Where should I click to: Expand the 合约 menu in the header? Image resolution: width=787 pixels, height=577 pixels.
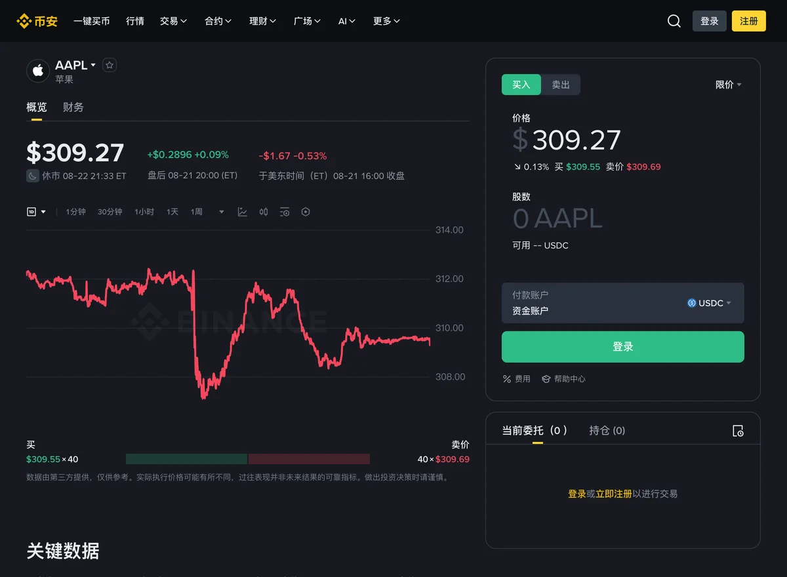click(218, 21)
